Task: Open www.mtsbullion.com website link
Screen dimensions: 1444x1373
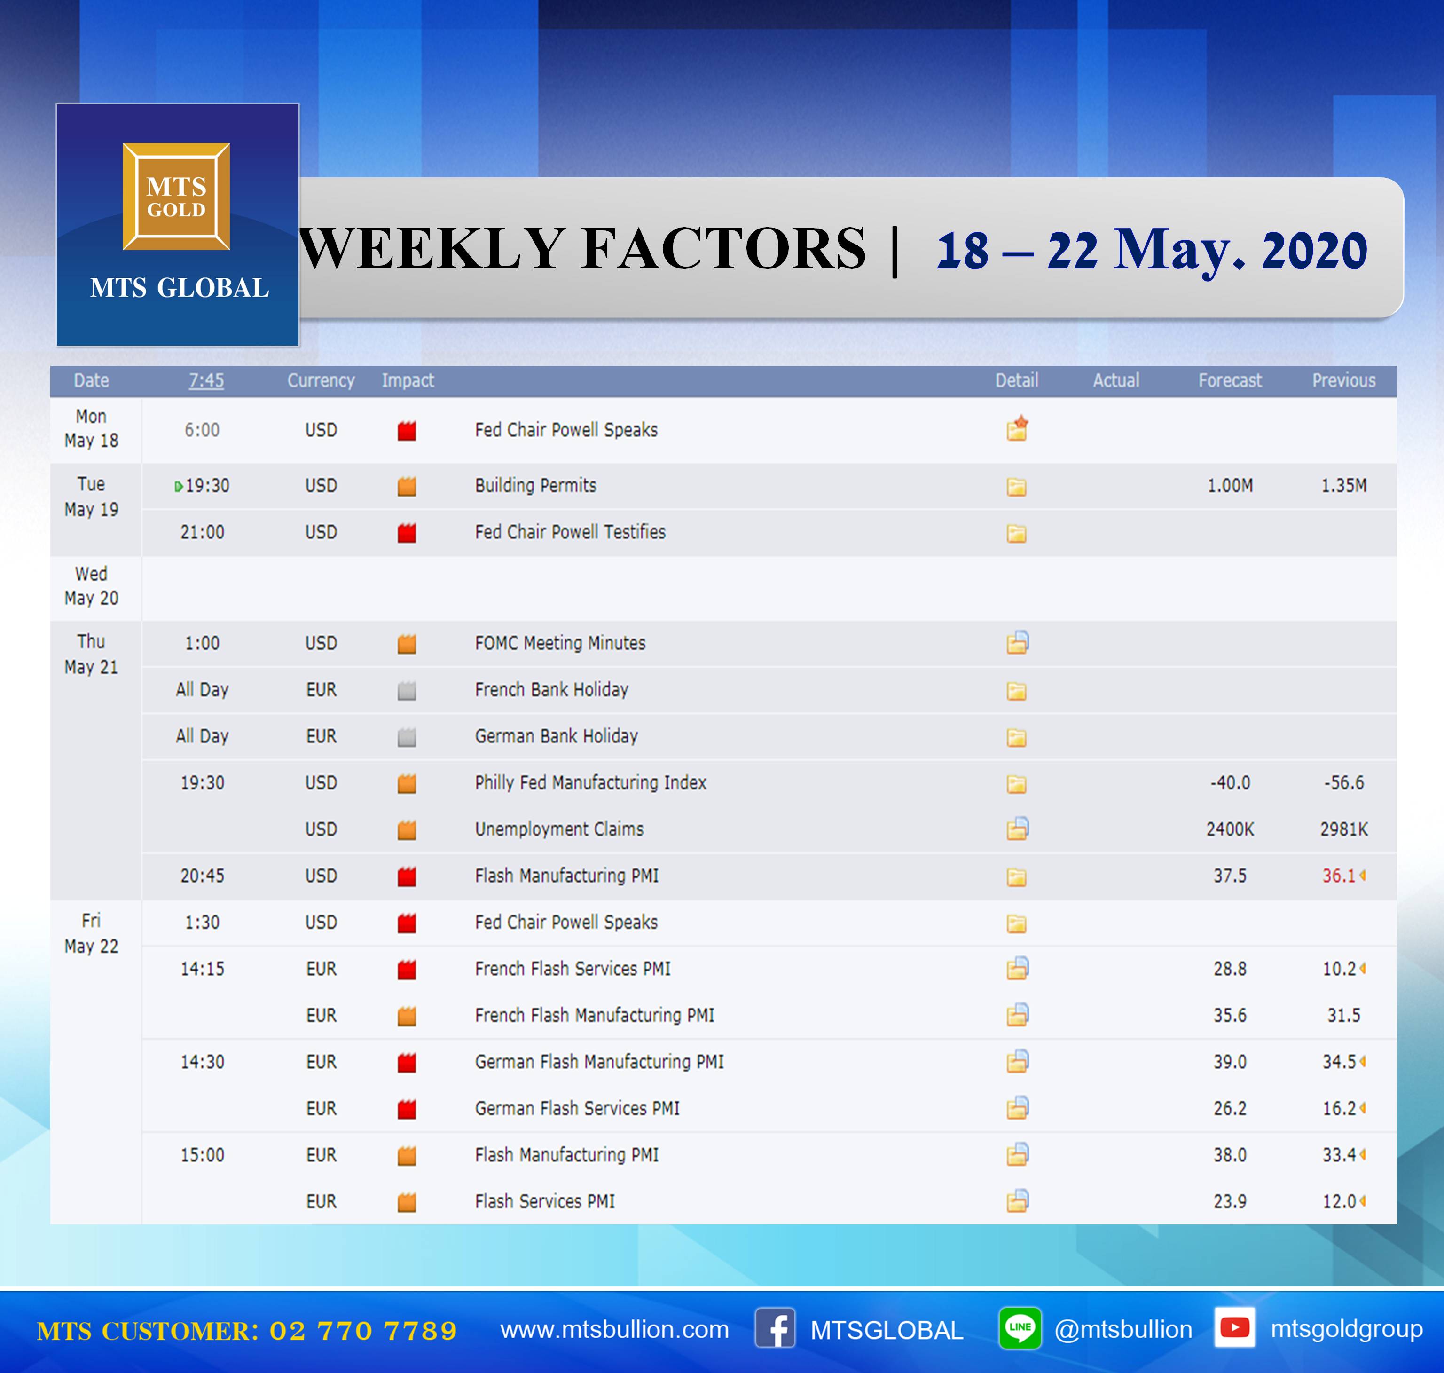Action: [x=614, y=1329]
